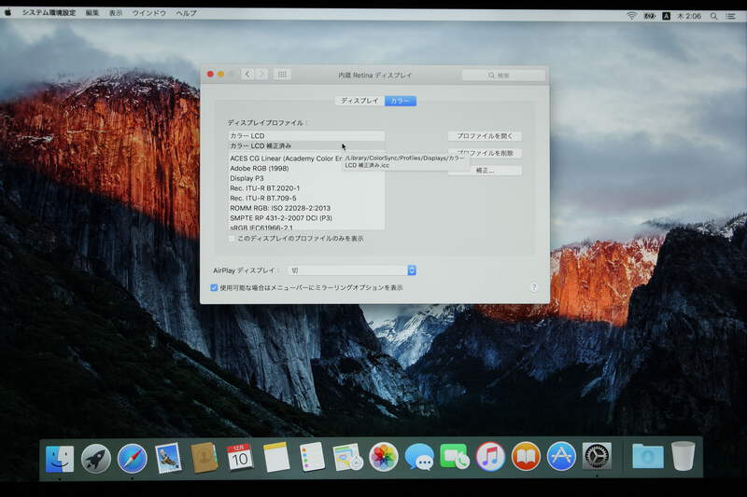
Task: Select Adobe RGB (1998) profile in list
Action: click(x=260, y=168)
